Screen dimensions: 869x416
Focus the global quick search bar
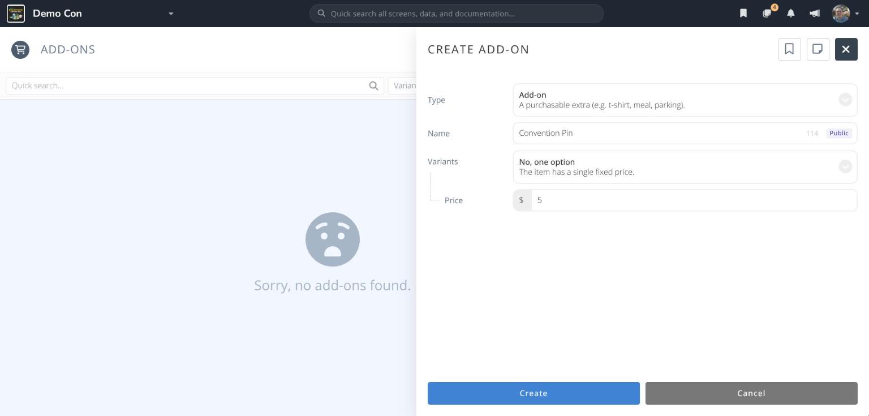point(457,14)
